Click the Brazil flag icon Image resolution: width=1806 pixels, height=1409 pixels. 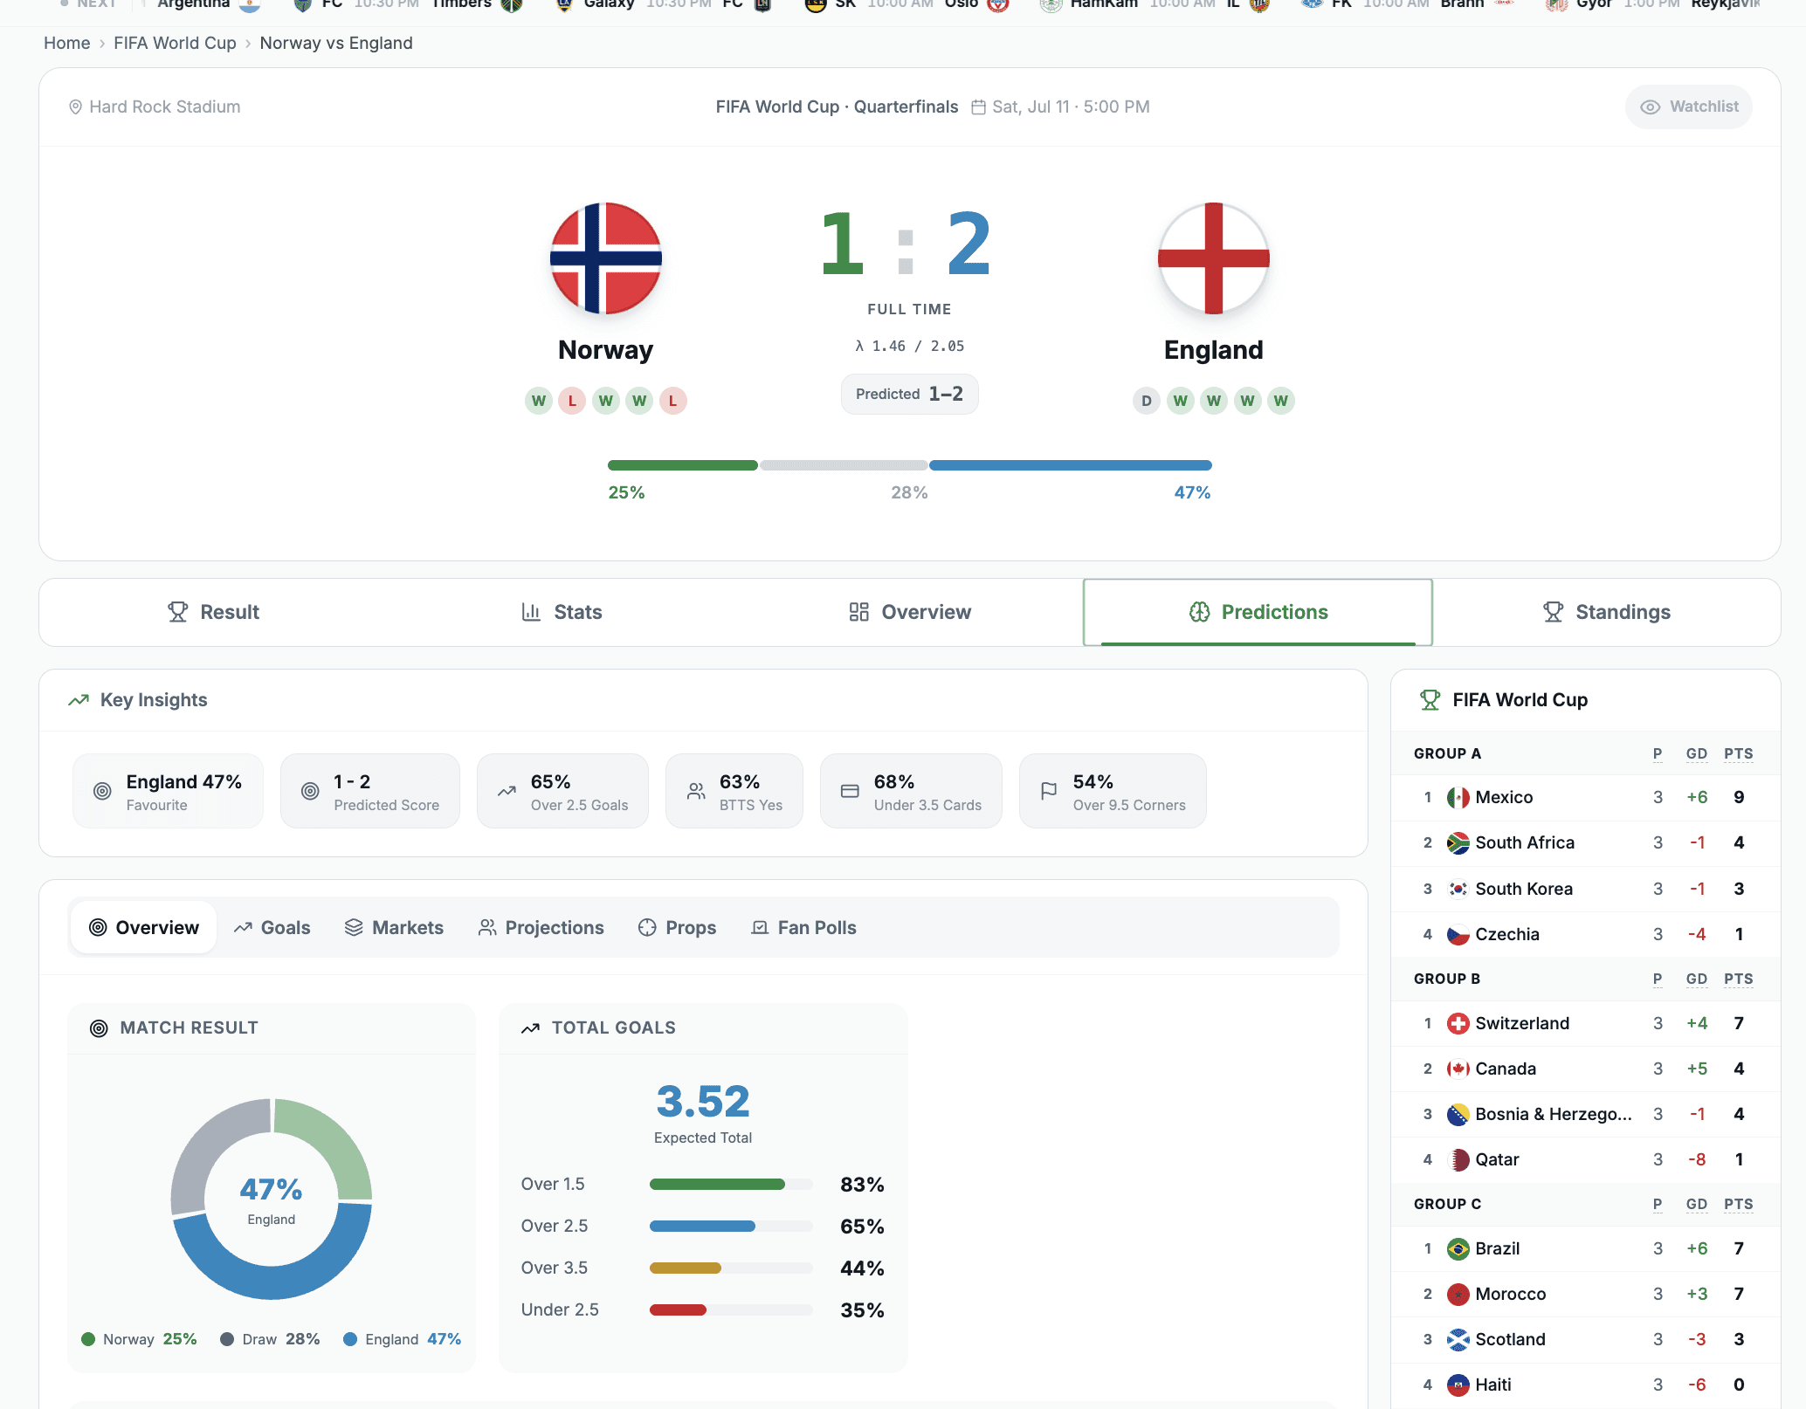tap(1458, 1248)
